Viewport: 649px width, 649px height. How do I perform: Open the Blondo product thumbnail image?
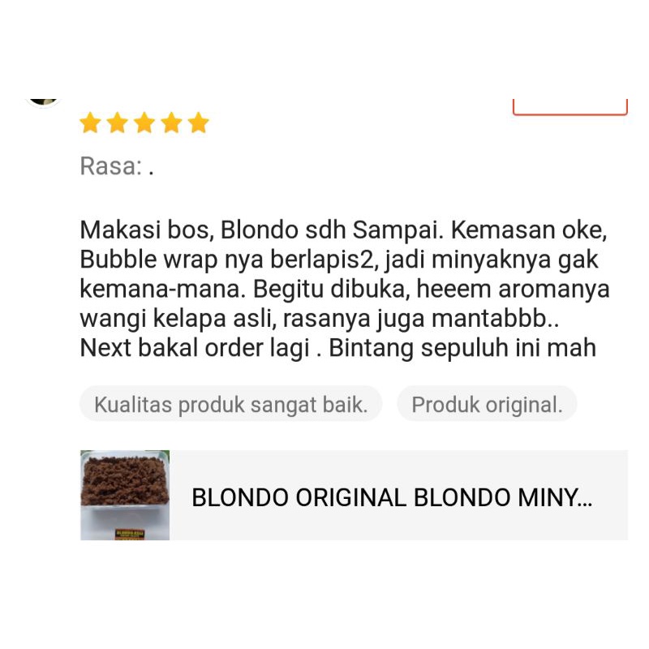(x=125, y=495)
